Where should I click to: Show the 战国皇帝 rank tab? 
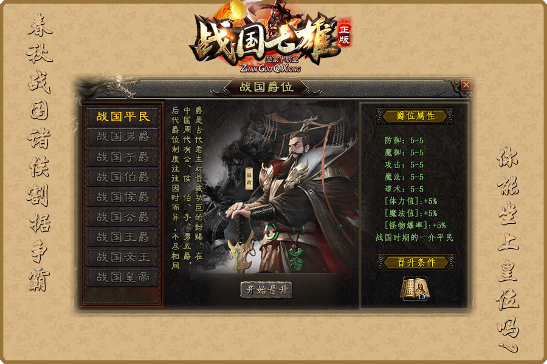click(x=123, y=277)
